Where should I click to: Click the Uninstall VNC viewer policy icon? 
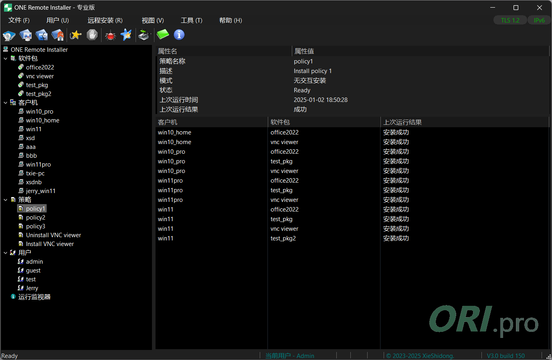click(21, 235)
